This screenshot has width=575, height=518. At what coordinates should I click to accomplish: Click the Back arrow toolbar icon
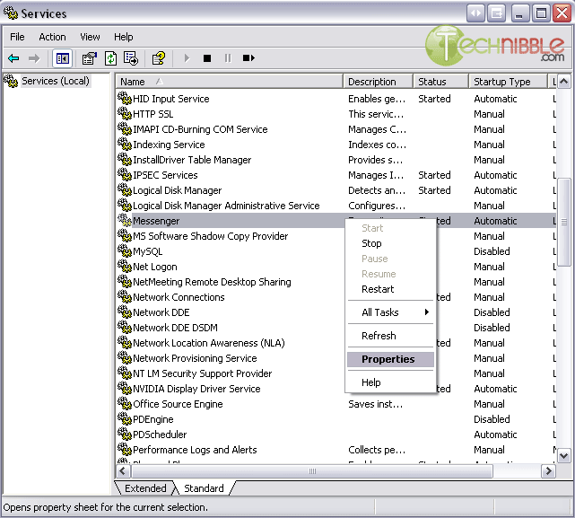(13, 58)
